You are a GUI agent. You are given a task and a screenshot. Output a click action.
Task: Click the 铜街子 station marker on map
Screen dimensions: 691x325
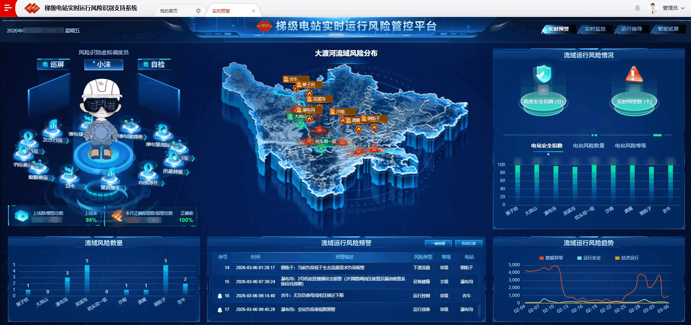tap(373, 119)
